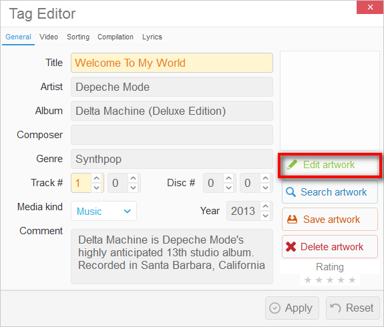The height and width of the screenshot is (327, 384).
Task: Click the Comment text area
Action: click(x=172, y=256)
